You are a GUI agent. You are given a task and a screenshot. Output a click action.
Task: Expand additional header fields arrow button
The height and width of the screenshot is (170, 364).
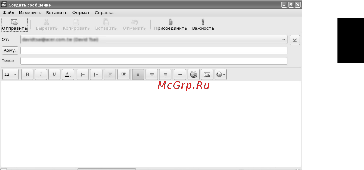point(295,40)
